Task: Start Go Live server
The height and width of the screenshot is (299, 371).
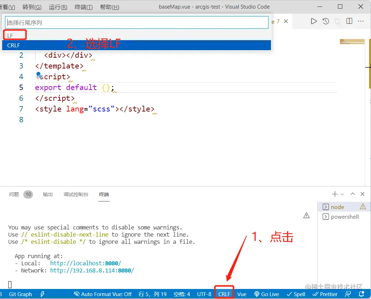Action: 266,294
